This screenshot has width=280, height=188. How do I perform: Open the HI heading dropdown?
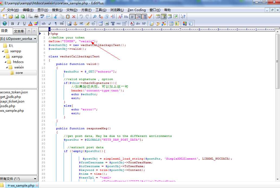pos(62,24)
